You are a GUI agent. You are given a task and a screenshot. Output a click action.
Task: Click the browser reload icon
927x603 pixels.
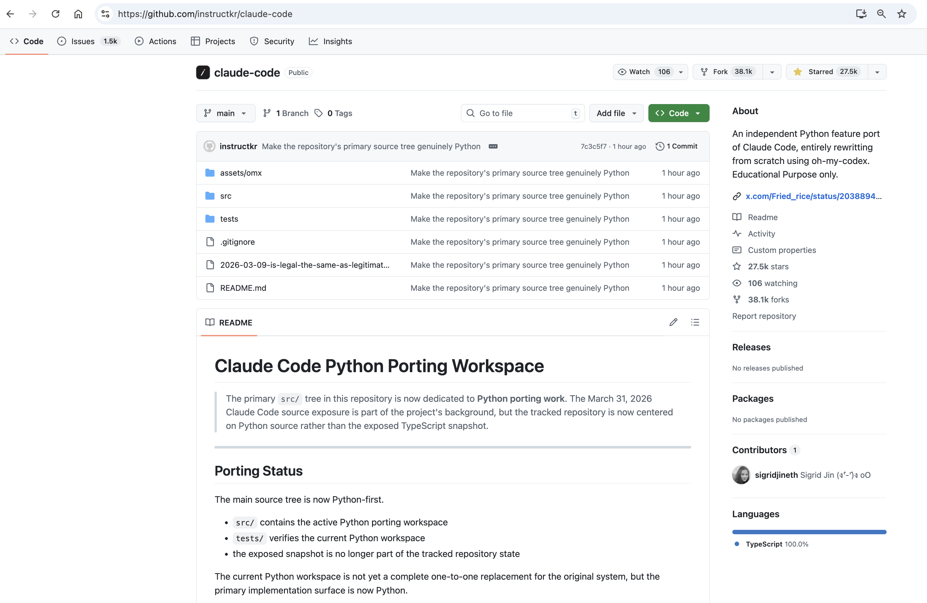tap(55, 14)
